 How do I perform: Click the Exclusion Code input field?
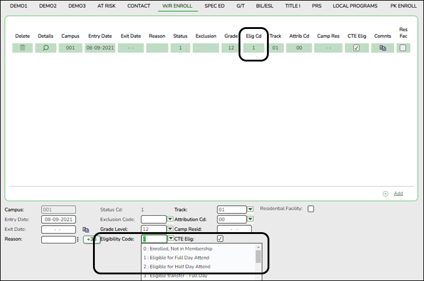tap(153, 219)
